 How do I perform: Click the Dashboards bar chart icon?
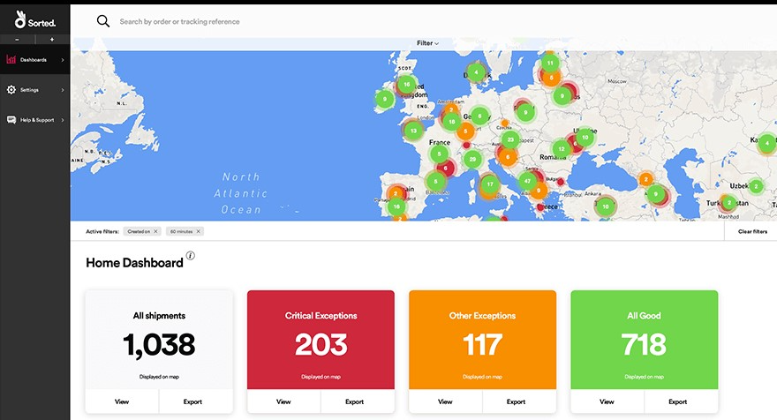click(11, 60)
